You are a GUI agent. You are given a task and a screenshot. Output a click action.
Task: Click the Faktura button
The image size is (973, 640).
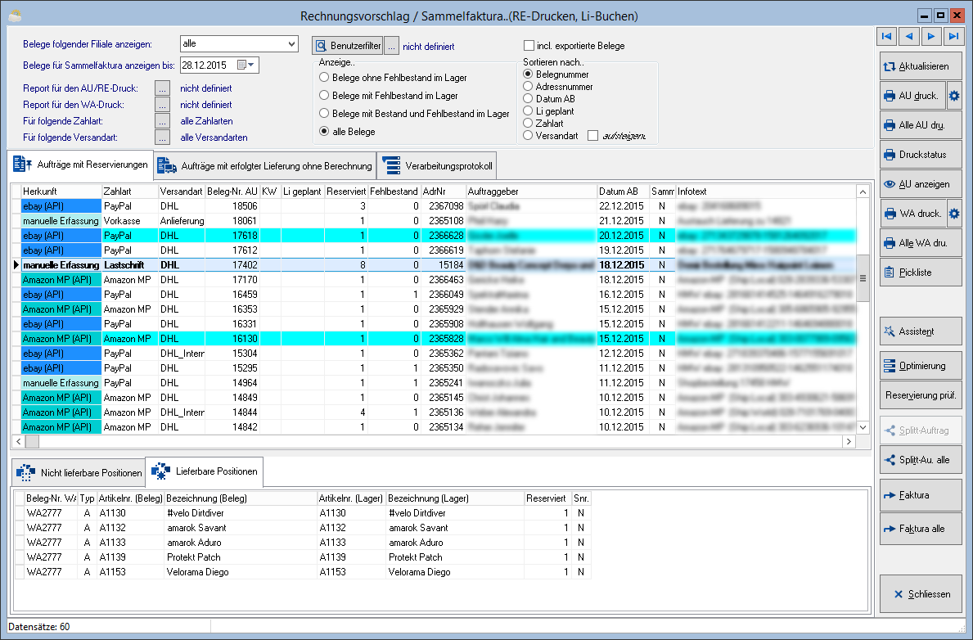click(x=921, y=495)
